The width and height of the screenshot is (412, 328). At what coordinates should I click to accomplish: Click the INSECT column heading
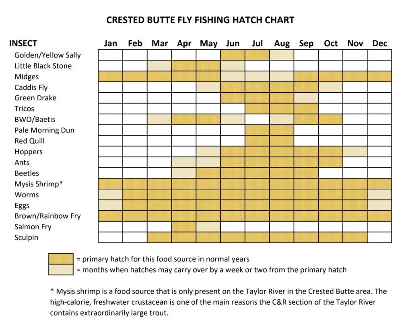click(x=23, y=43)
